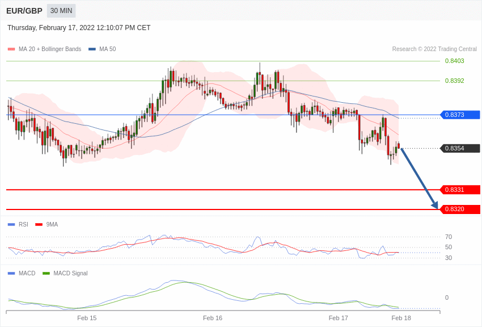Image resolution: width=482 pixels, height=327 pixels.
Task: Click the RSI 70 axis value
Action: [449, 237]
